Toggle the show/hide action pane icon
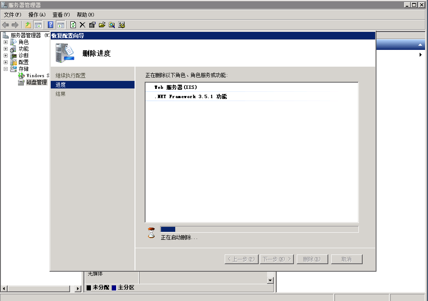The image size is (428, 301). click(60, 25)
